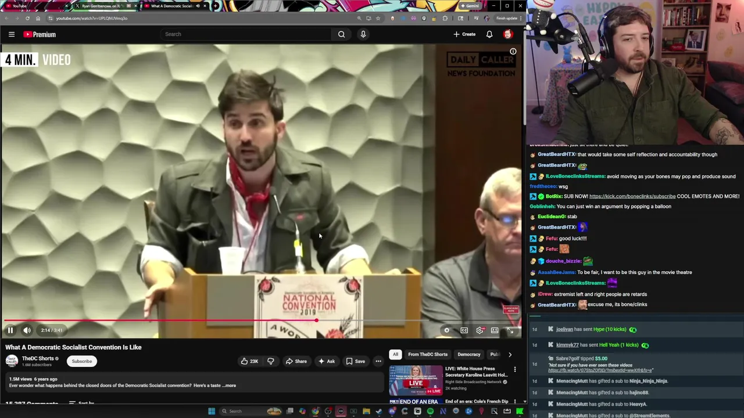Submit search with the magnifier button

point(342,34)
